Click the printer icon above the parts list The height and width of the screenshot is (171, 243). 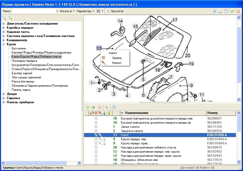[114, 107]
